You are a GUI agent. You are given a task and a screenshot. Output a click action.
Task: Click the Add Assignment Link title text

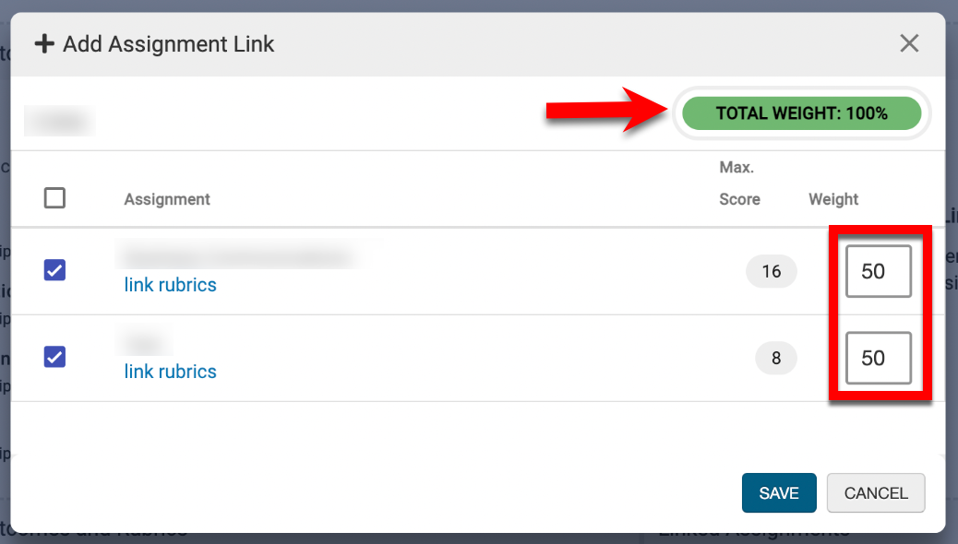pos(169,43)
